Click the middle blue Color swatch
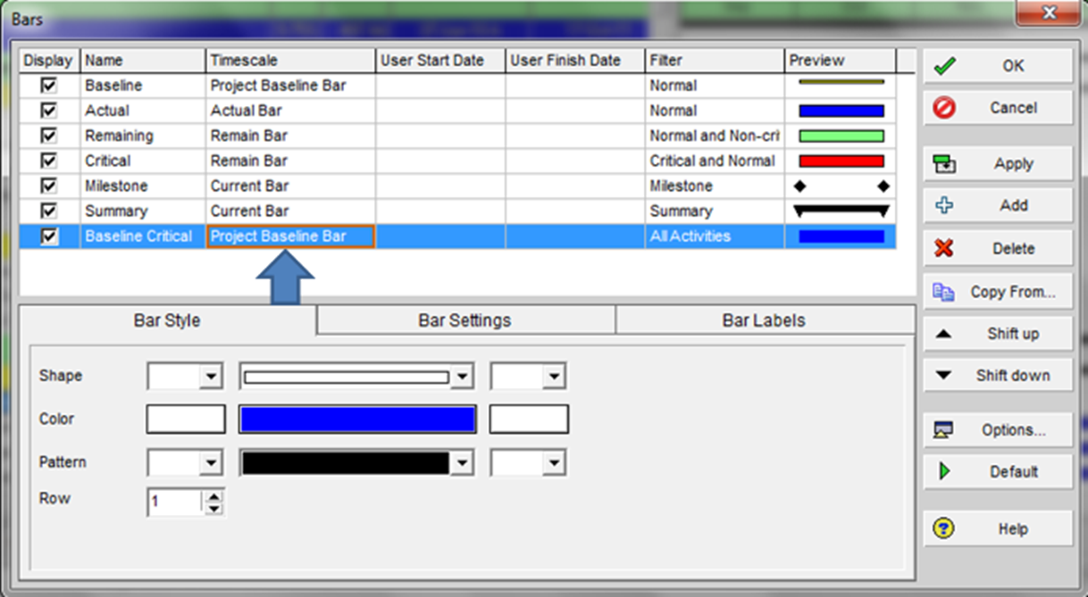1088x597 pixels. (x=357, y=419)
